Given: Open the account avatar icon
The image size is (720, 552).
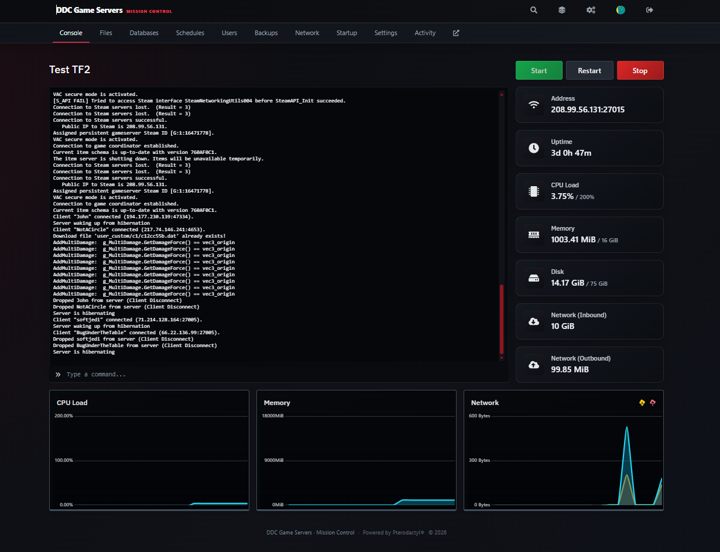Looking at the screenshot, I should click(x=620, y=10).
